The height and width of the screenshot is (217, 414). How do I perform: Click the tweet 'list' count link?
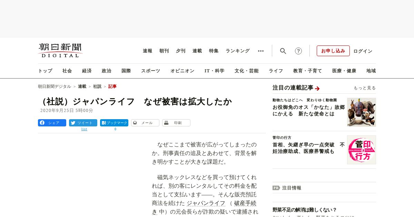[x=84, y=129]
